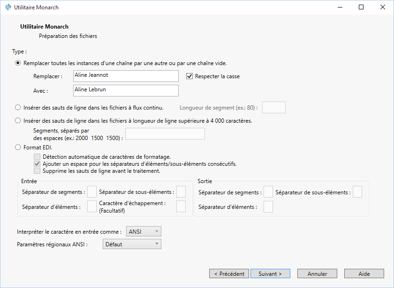Open help with the Aide button
This screenshot has width=394, height=288.
point(364,273)
